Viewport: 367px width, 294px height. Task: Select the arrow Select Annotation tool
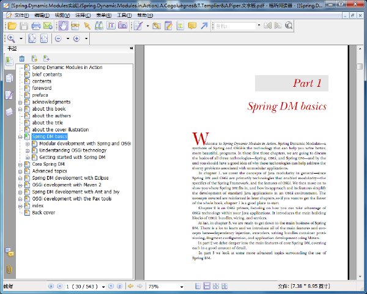[87, 26]
